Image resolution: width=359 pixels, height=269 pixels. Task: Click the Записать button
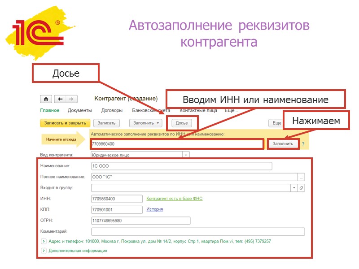click(106, 123)
